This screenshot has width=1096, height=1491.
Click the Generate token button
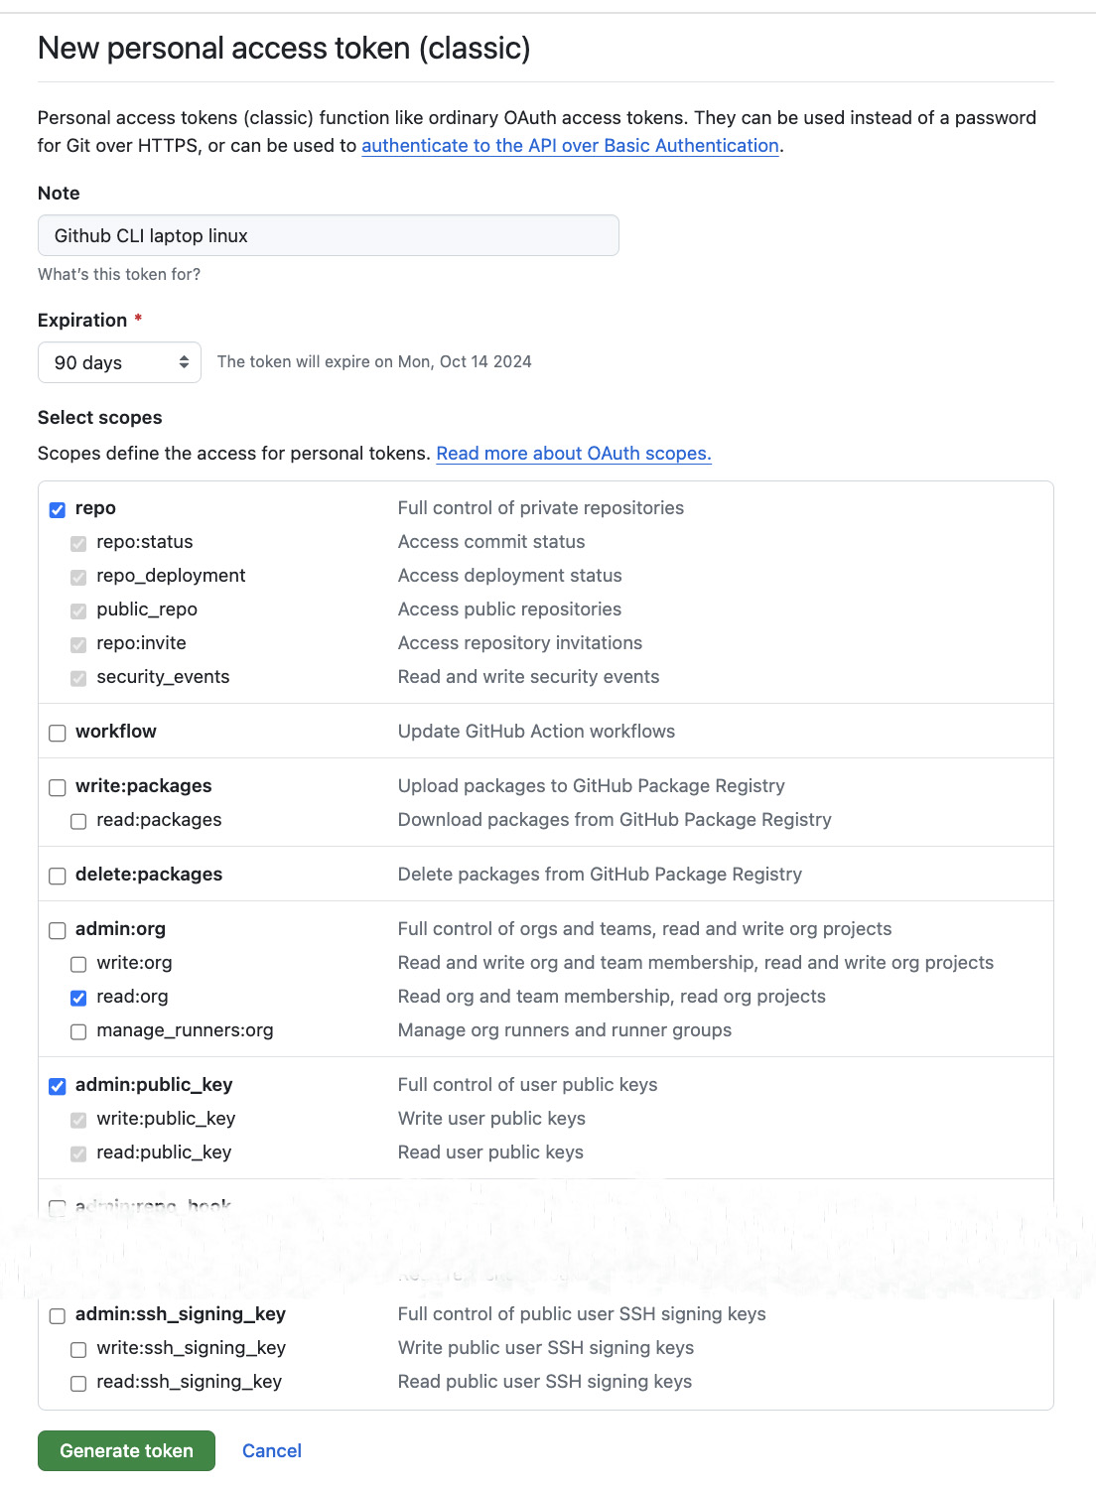[x=126, y=1450]
